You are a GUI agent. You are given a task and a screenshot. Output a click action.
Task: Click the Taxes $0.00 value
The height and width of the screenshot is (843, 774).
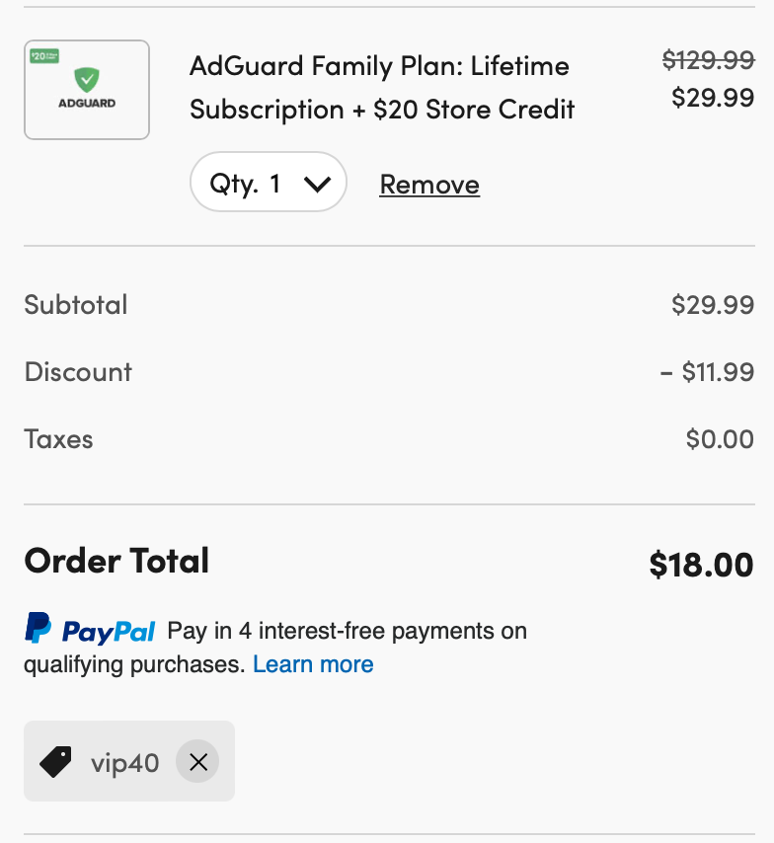coord(720,439)
